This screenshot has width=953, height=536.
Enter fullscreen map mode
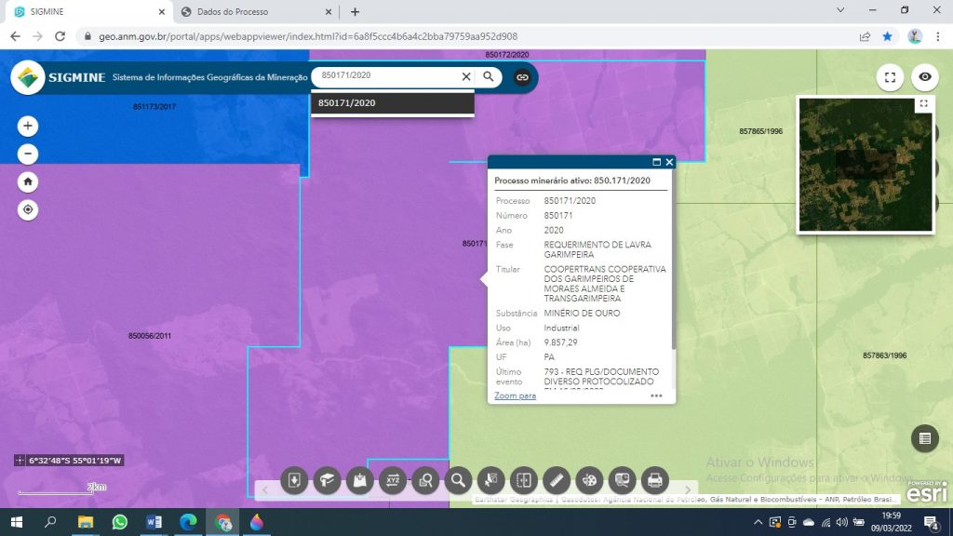pos(890,77)
